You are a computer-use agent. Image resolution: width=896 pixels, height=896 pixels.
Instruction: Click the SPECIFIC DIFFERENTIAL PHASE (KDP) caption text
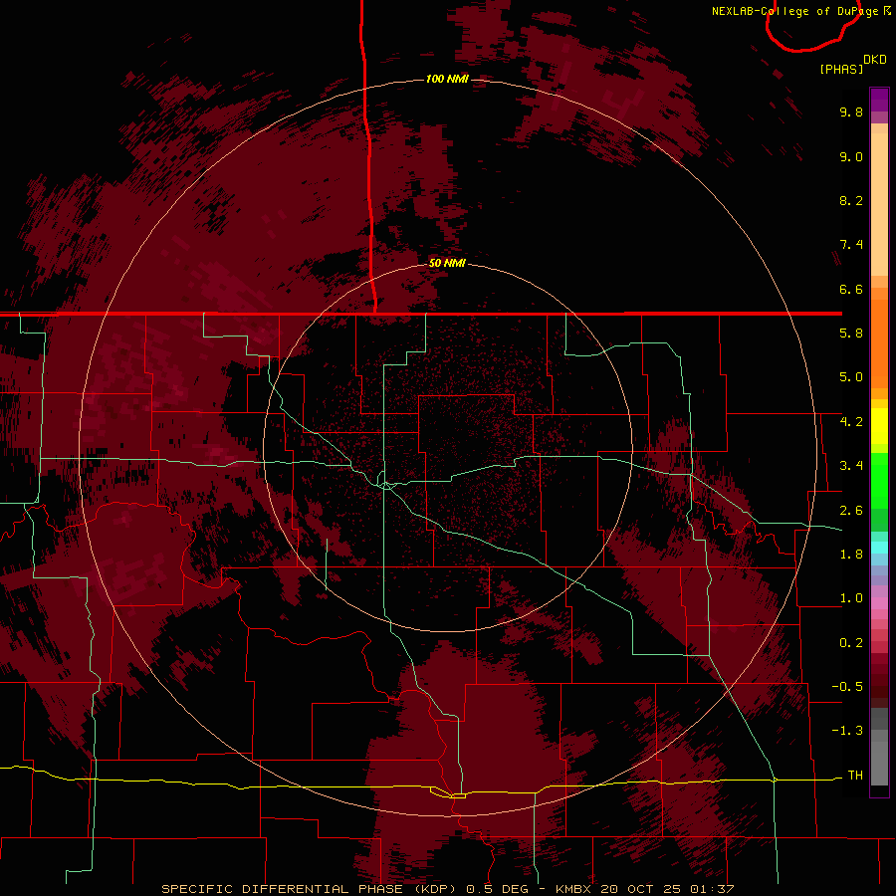(311, 889)
